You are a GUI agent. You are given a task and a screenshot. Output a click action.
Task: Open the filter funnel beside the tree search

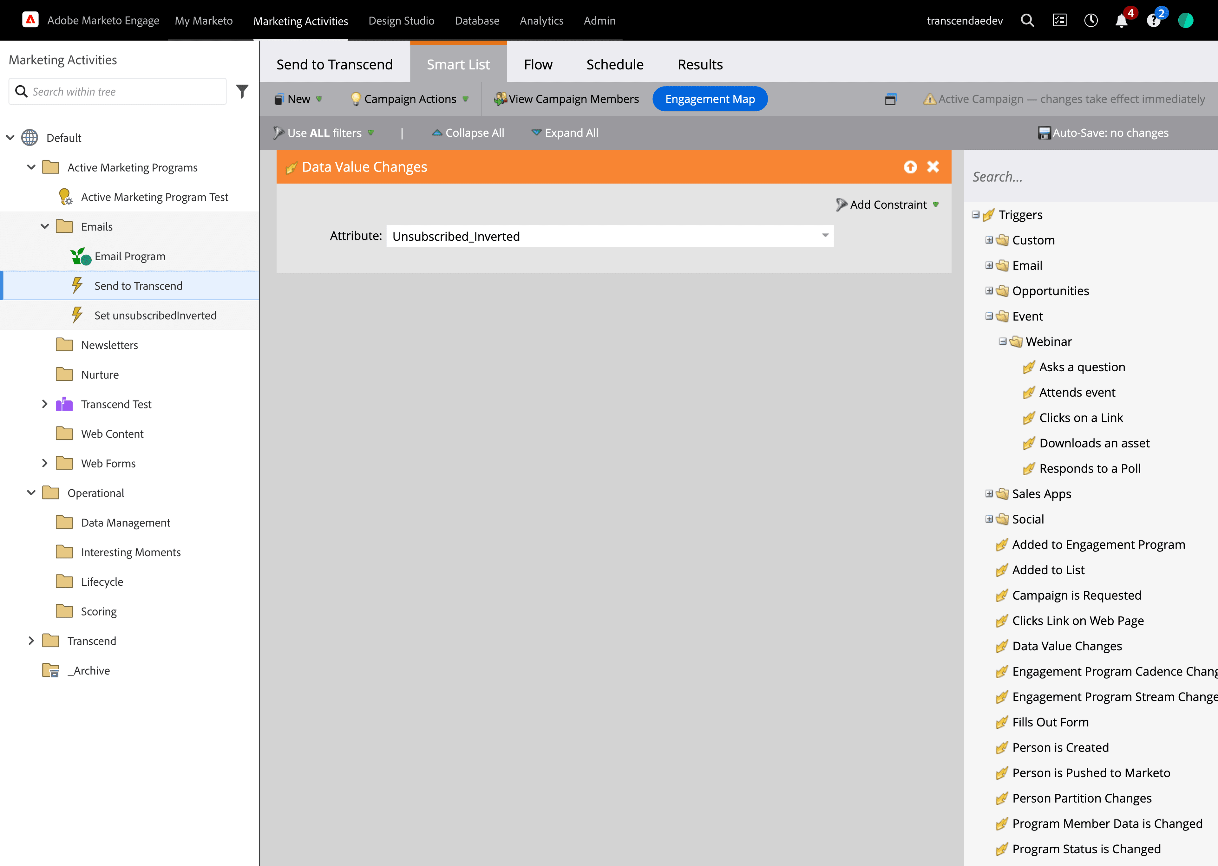click(243, 91)
